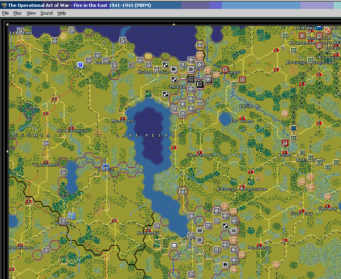Open the File menu
Viewport: 341px width, 279px height.
click(5, 13)
